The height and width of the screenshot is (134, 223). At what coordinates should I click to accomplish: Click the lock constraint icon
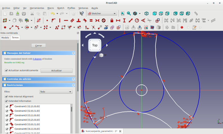tap(112, 20)
